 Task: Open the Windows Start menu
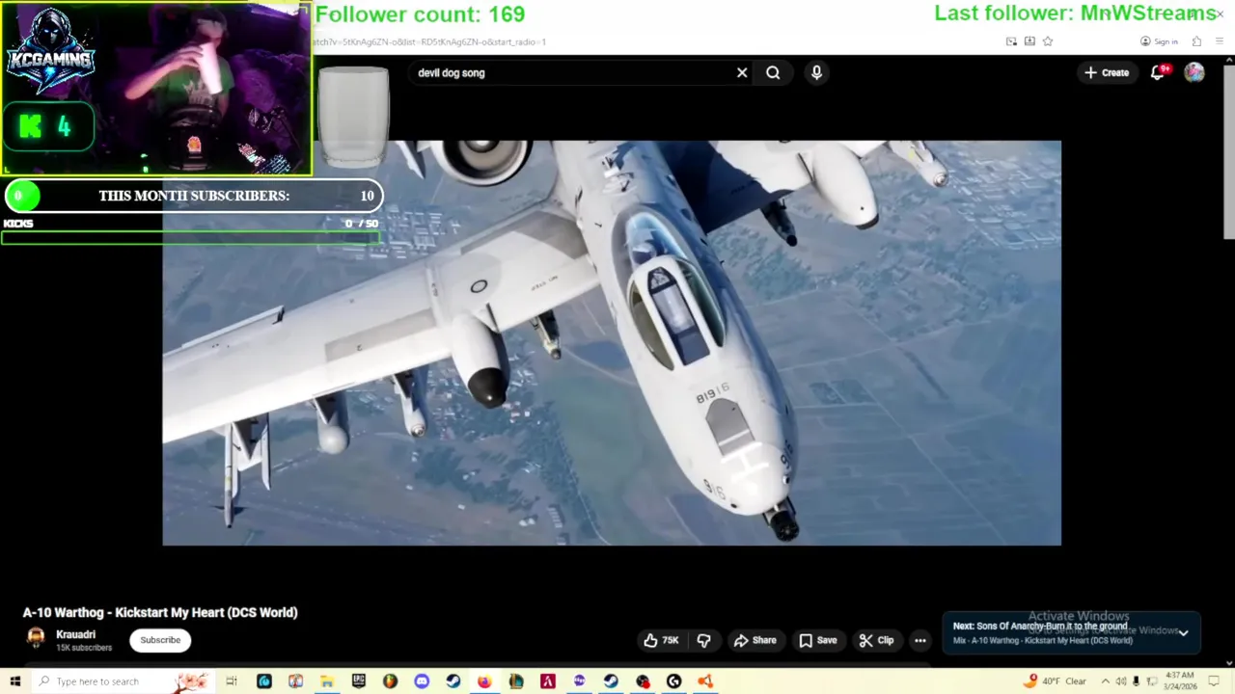(x=14, y=681)
